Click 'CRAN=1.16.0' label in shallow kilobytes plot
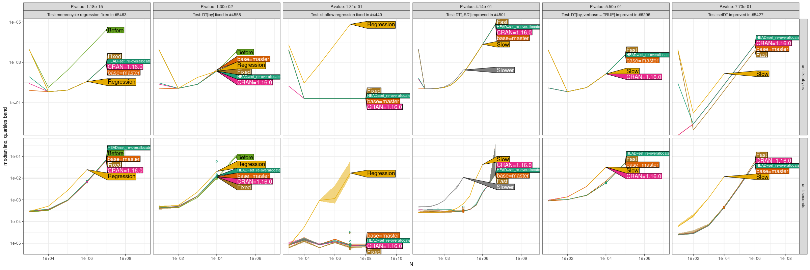810x270 pixels. coord(384,107)
